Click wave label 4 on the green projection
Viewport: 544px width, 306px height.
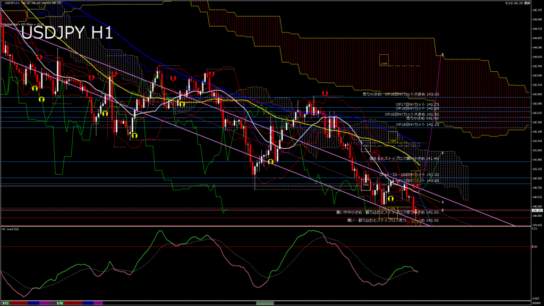(443, 152)
